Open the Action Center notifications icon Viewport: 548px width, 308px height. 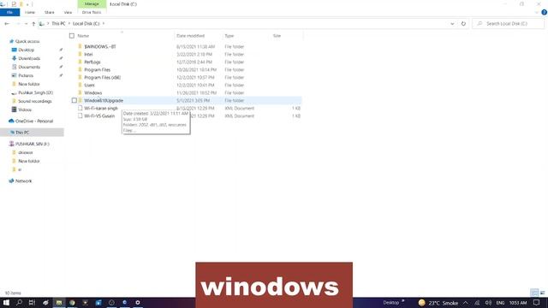(537, 303)
